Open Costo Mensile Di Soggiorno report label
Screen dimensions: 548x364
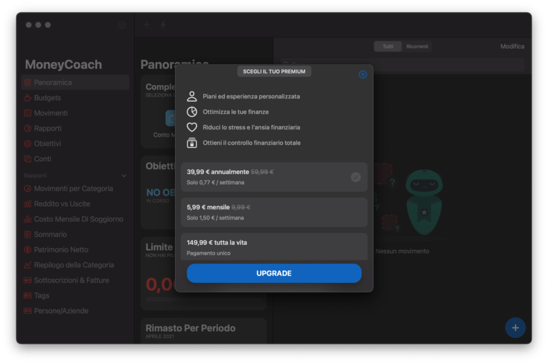(x=79, y=219)
